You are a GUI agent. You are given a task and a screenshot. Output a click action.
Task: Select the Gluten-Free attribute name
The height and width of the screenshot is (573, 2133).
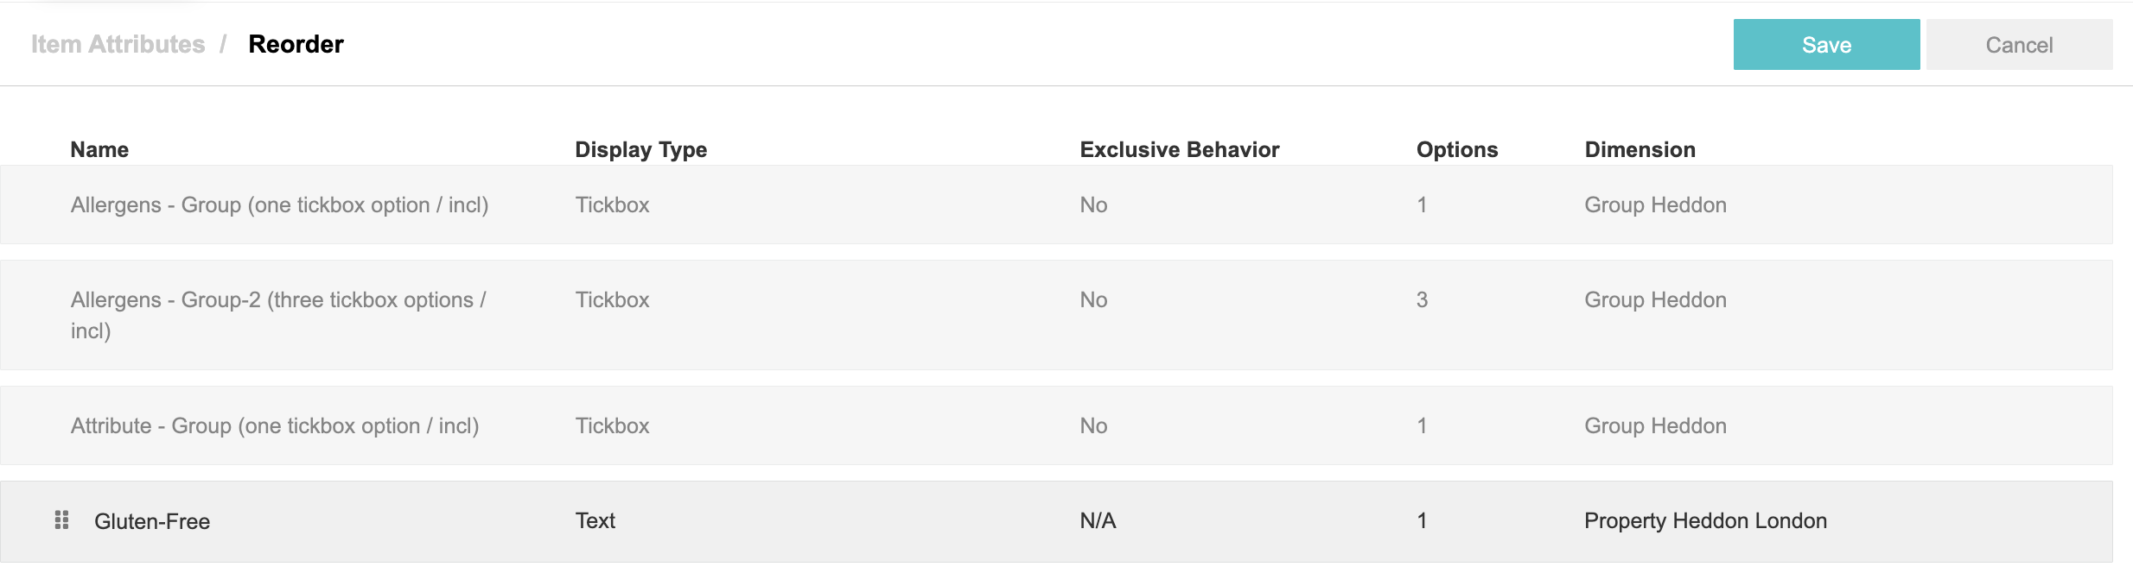pos(152,521)
